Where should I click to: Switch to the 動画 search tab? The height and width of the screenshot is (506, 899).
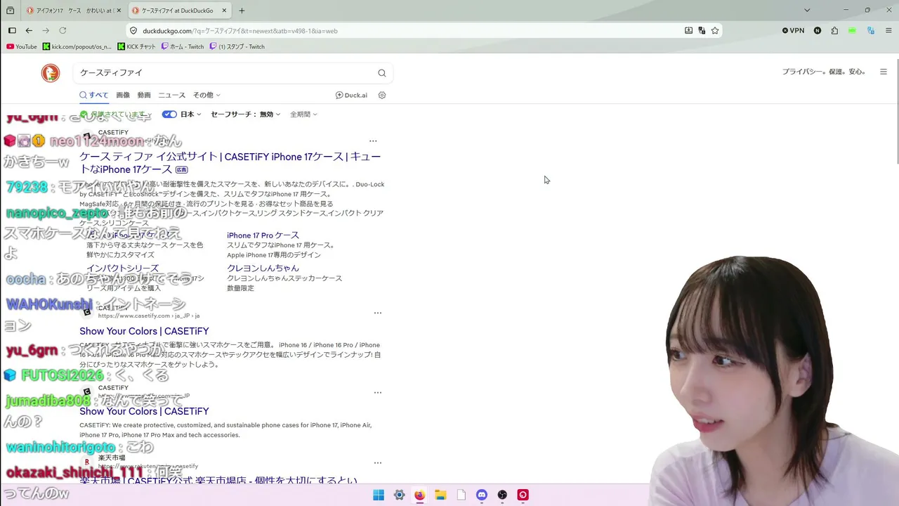pos(144,95)
